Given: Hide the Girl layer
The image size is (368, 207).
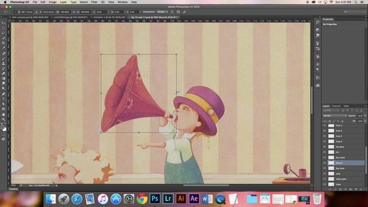Looking at the screenshot, I should (324, 152).
